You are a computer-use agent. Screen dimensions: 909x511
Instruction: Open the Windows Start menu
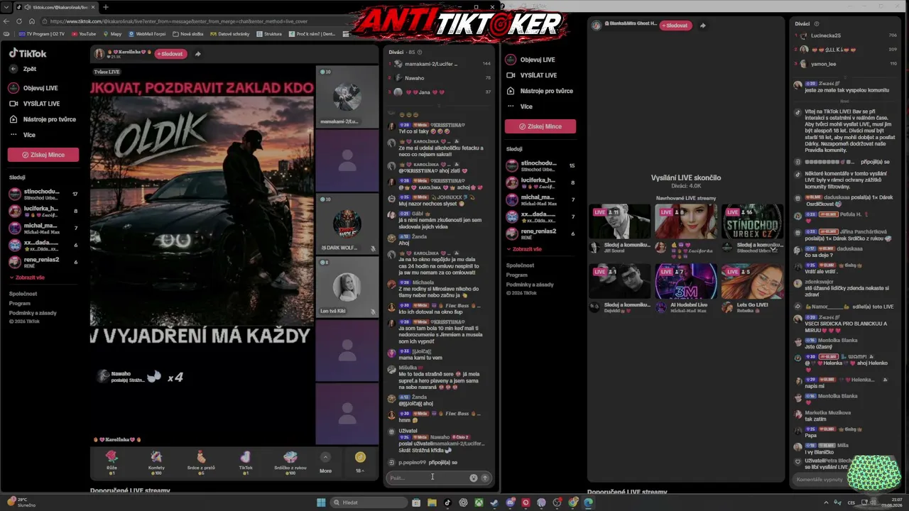click(321, 502)
